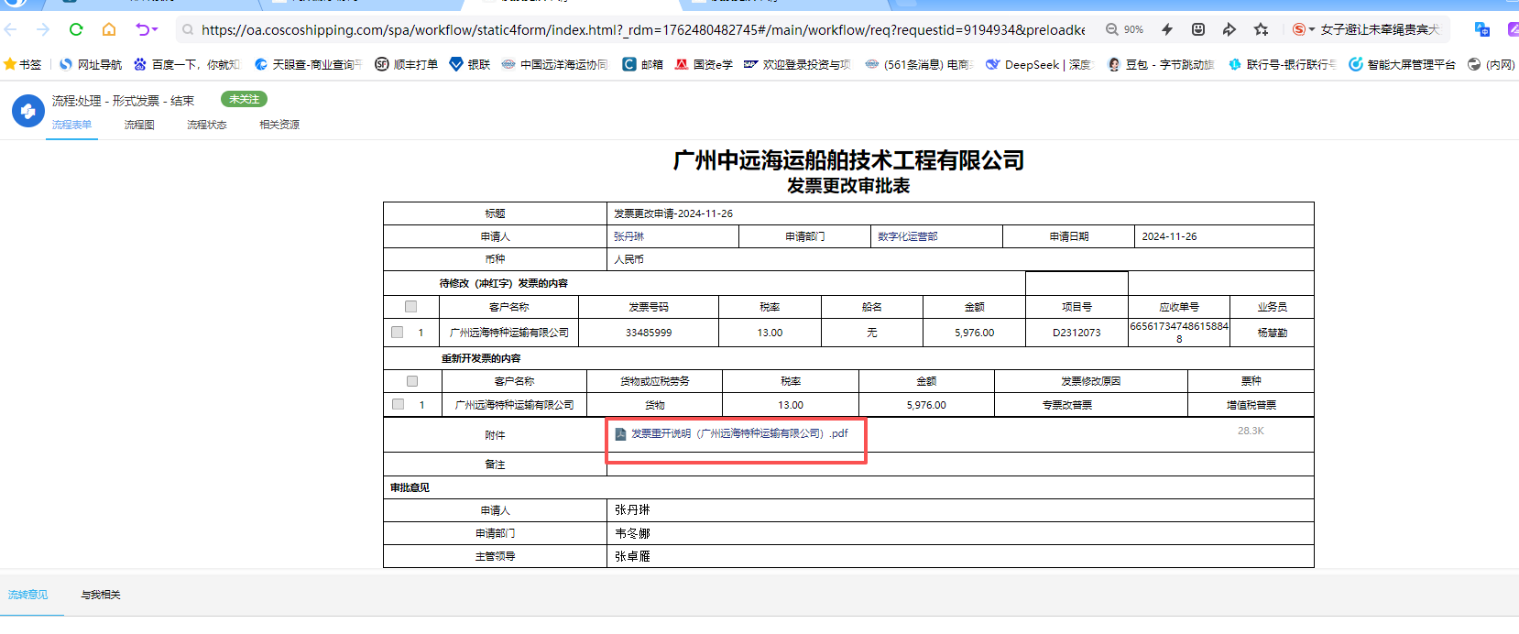Click the URL address bar field
Viewport: 1519px width, 634px height.
click(x=641, y=29)
